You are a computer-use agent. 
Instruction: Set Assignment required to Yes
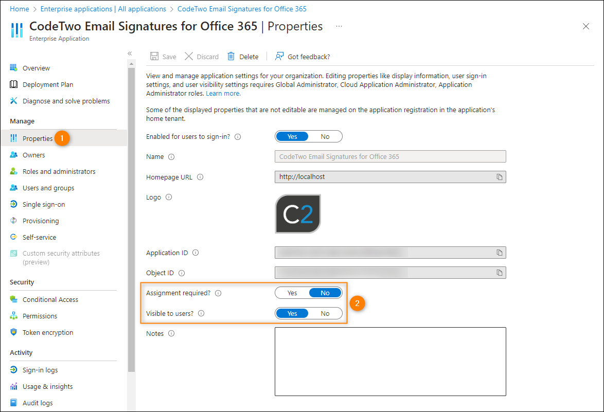click(292, 293)
